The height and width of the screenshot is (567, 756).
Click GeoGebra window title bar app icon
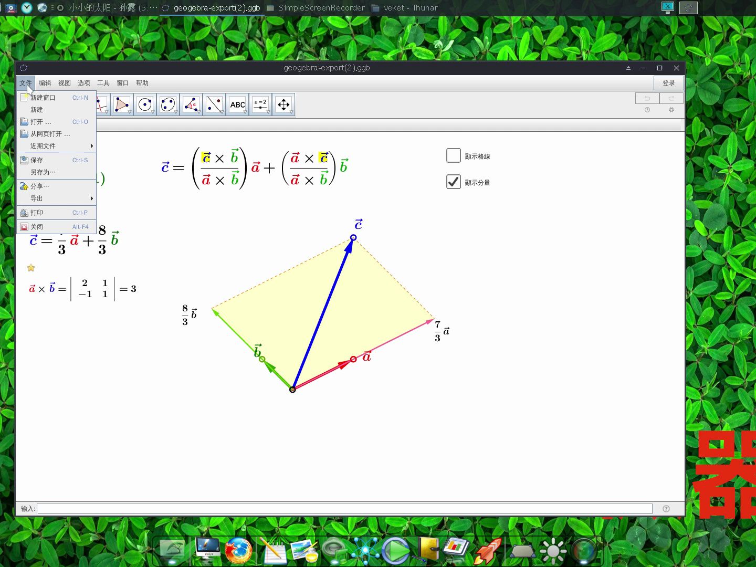[x=24, y=68]
